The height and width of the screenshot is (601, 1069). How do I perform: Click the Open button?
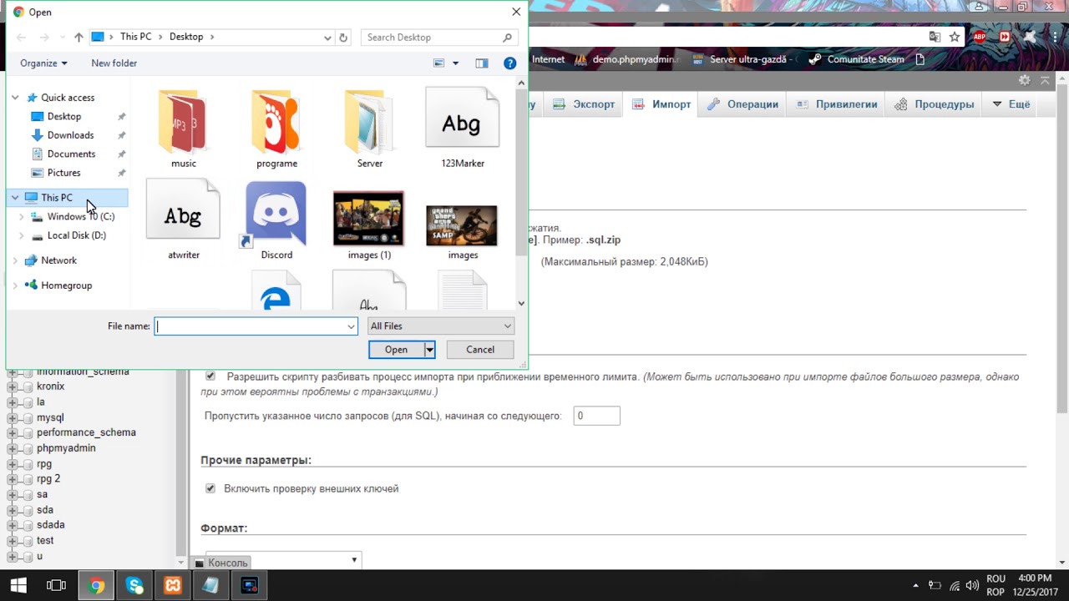396,350
